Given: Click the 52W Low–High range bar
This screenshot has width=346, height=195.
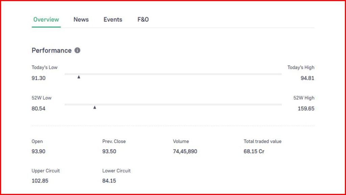Looking at the screenshot, I should point(173,104).
